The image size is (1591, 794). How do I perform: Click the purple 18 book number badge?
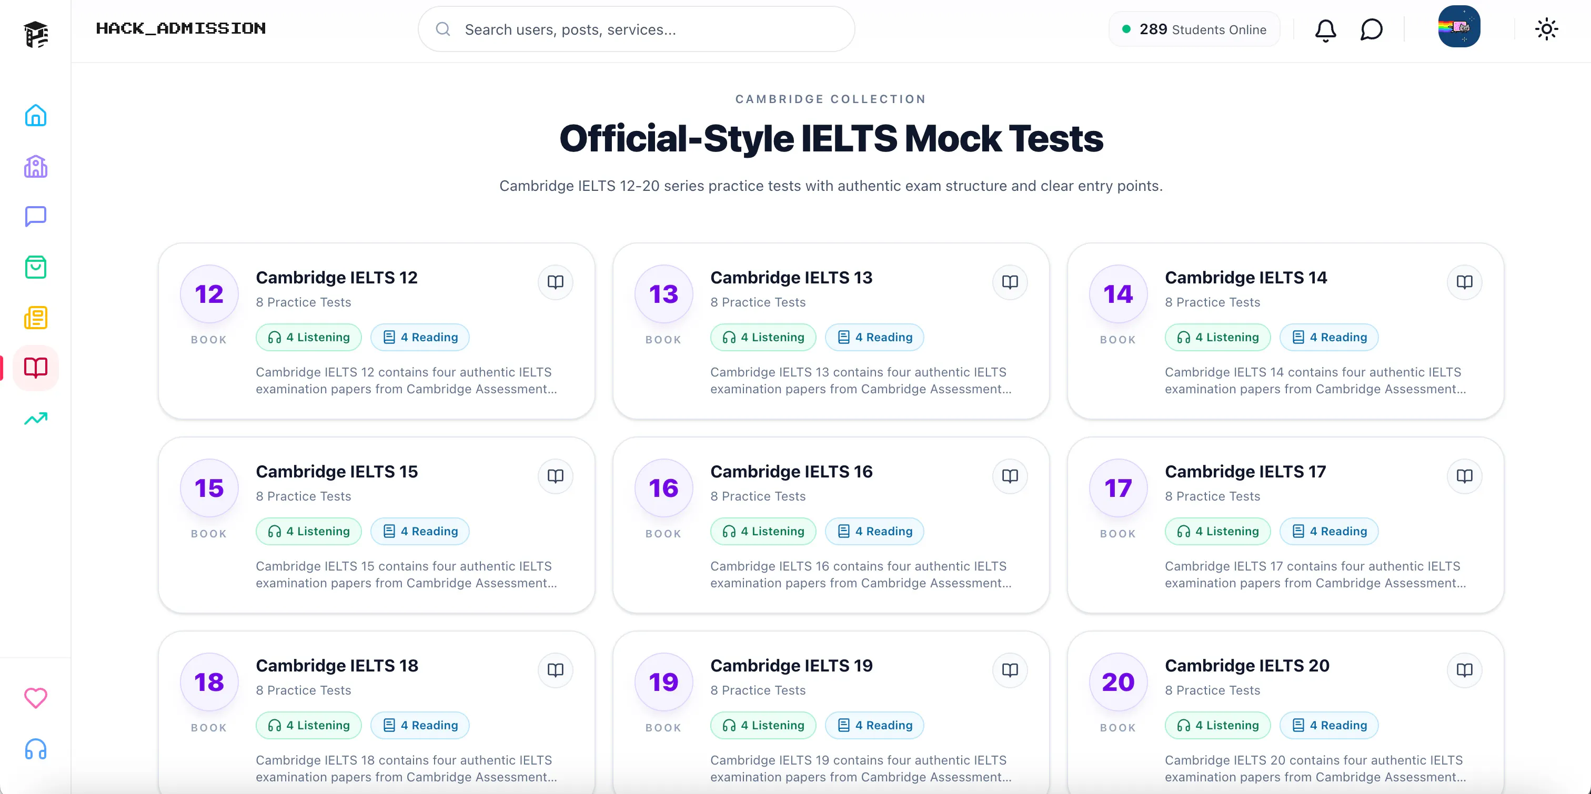click(x=209, y=681)
